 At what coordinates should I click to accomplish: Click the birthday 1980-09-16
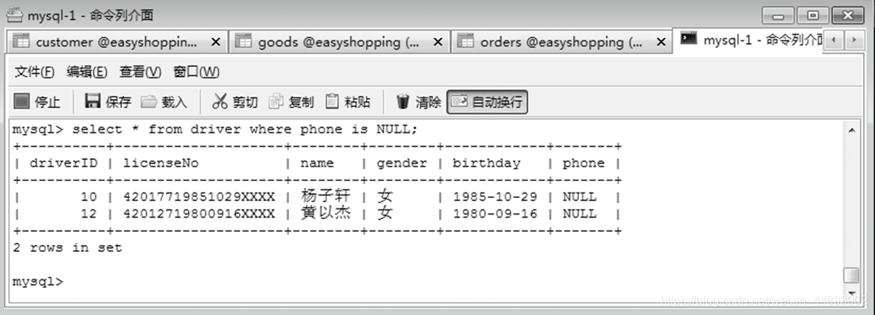pyautogui.click(x=495, y=214)
